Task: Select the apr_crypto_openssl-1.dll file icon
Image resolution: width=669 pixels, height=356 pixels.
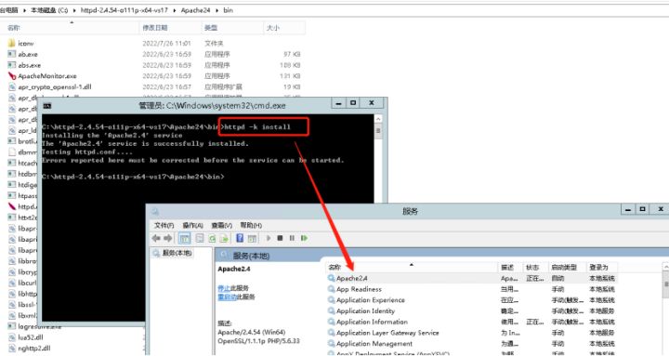Action: (x=12, y=86)
